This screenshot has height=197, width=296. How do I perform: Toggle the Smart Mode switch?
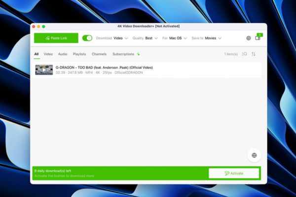[87, 38]
